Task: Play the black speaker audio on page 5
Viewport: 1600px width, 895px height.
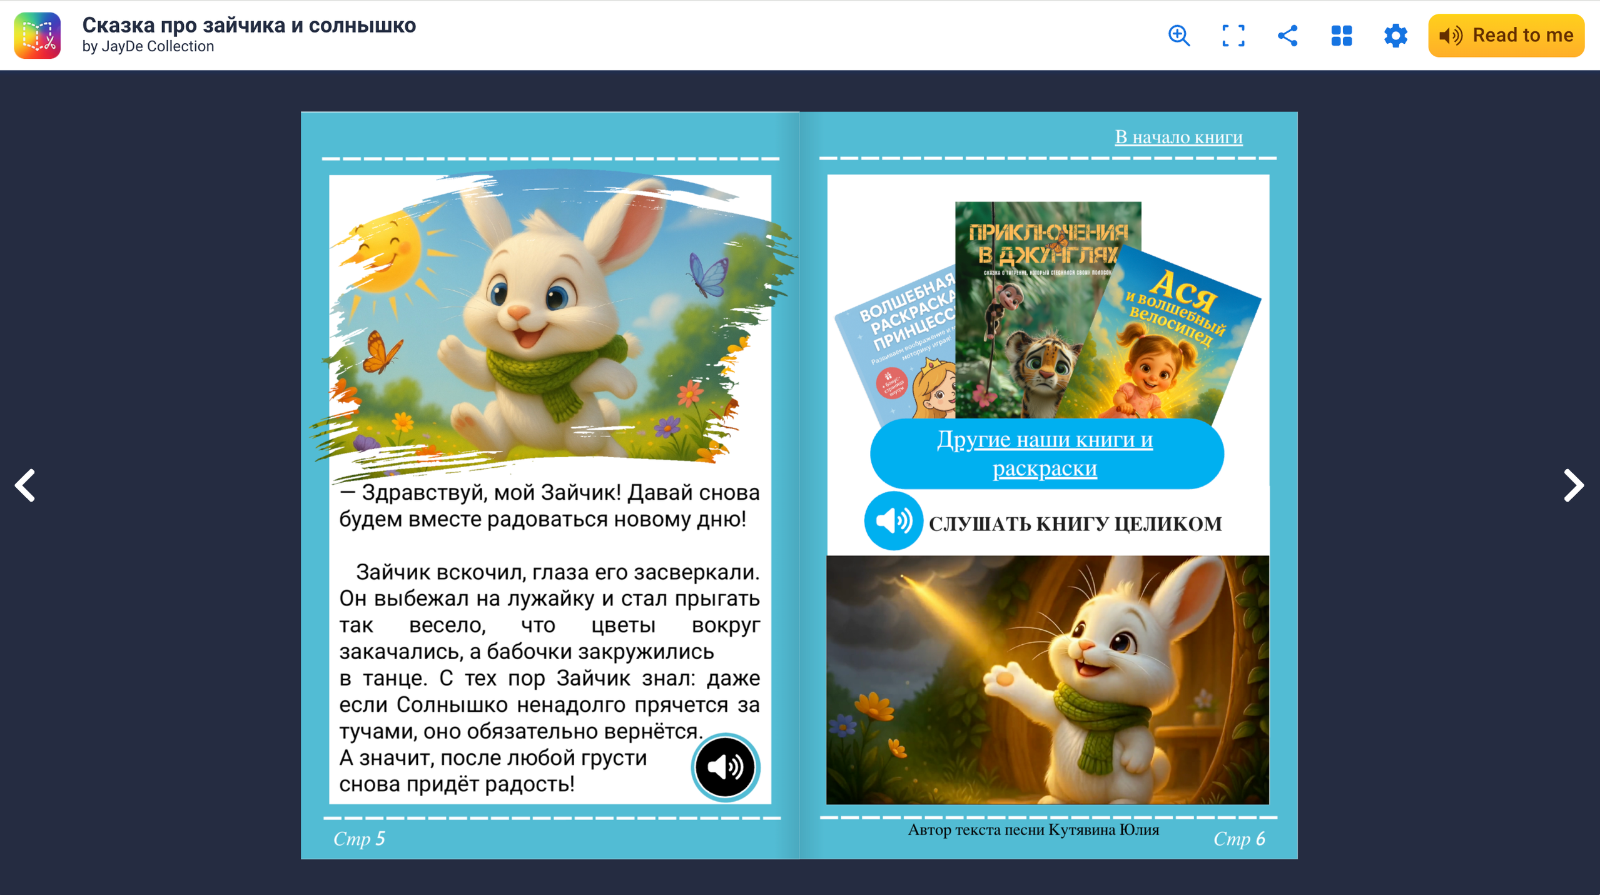Action: coord(725,767)
